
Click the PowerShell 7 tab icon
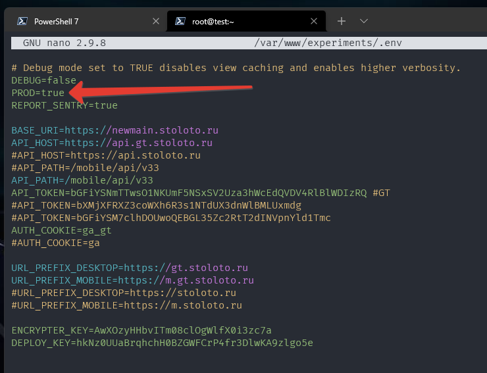[22, 21]
